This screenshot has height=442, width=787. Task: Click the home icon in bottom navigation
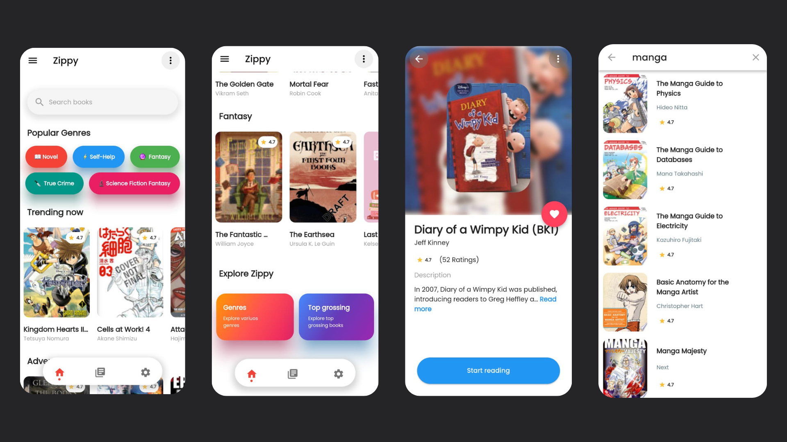60,372
